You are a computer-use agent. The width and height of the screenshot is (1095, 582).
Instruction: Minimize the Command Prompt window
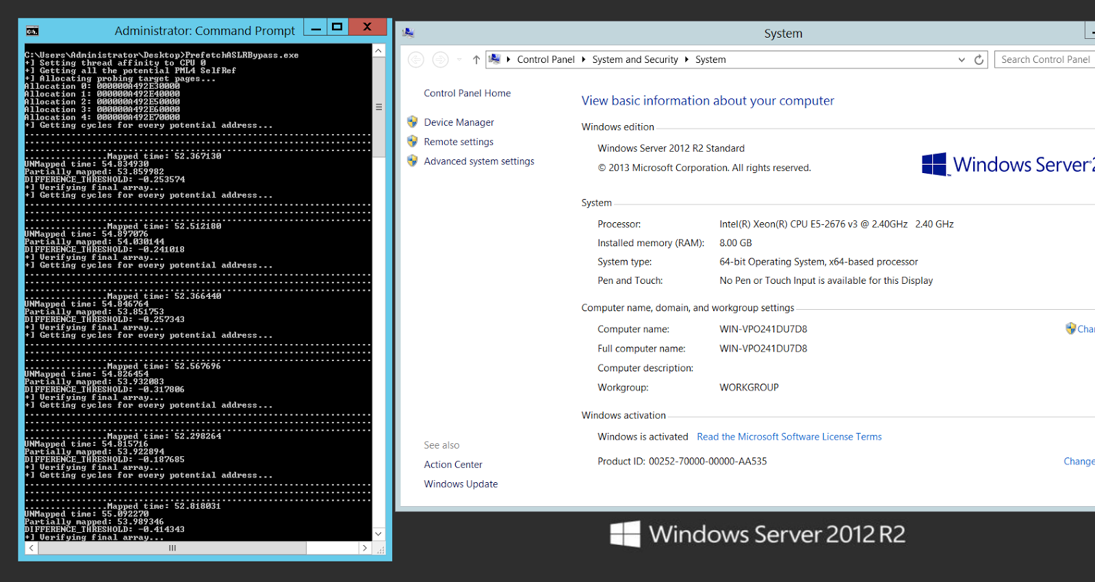coord(315,27)
